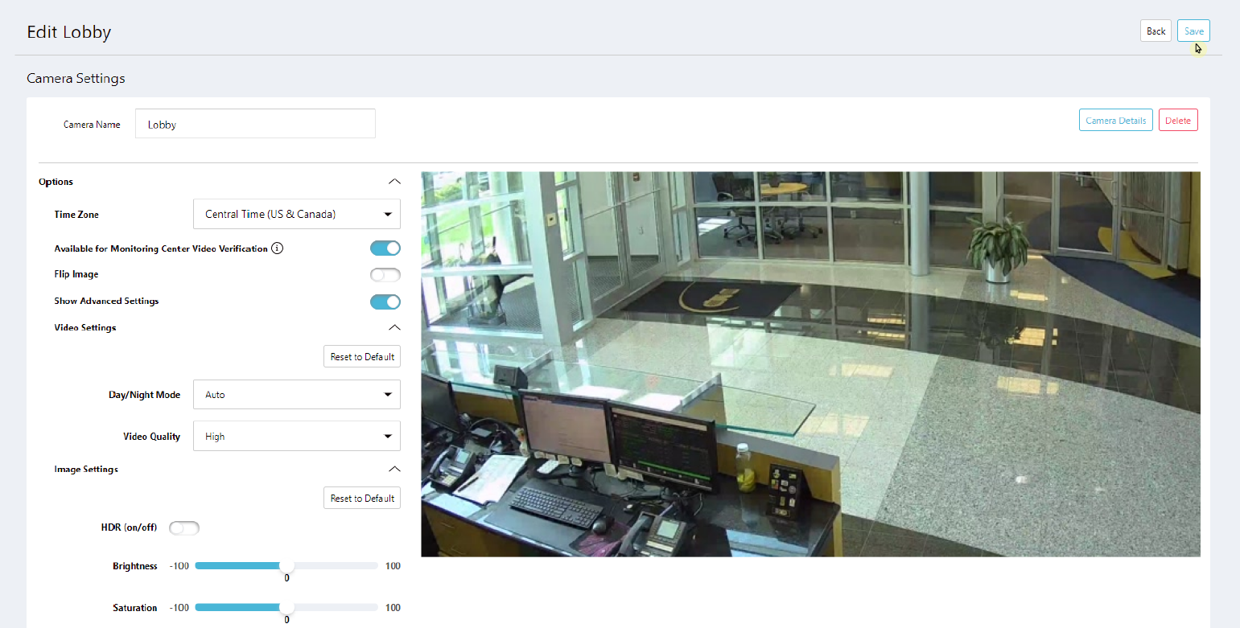This screenshot has width=1240, height=628.
Task: Click the Brightness slider handle
Action: click(x=286, y=566)
